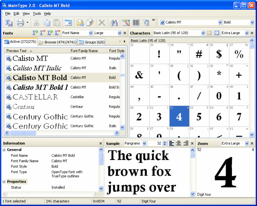
Task: Click the funnel filter toolbar icon
Action: point(146,22)
